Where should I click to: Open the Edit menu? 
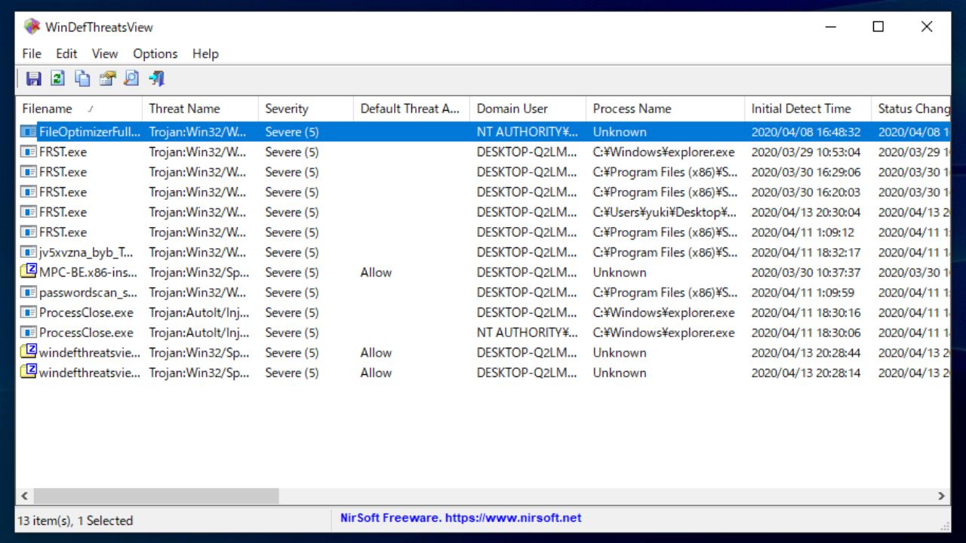(66, 54)
